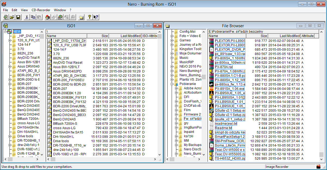The height and width of the screenshot is (170, 327).
Task: Select cross Asus-LG in ISO1 file list
Action: coord(65,128)
